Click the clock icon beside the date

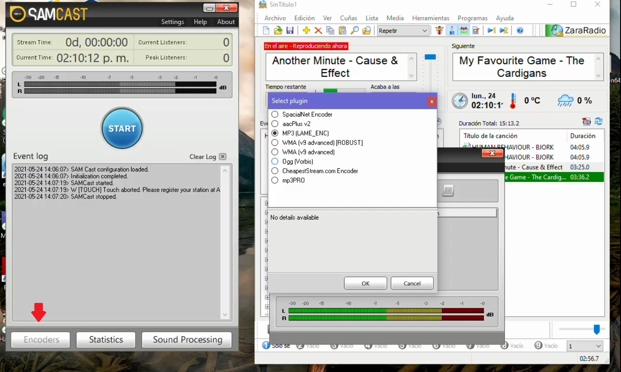pyautogui.click(x=460, y=100)
